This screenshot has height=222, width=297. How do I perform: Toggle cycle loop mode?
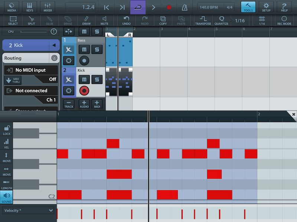[x=138, y=7]
